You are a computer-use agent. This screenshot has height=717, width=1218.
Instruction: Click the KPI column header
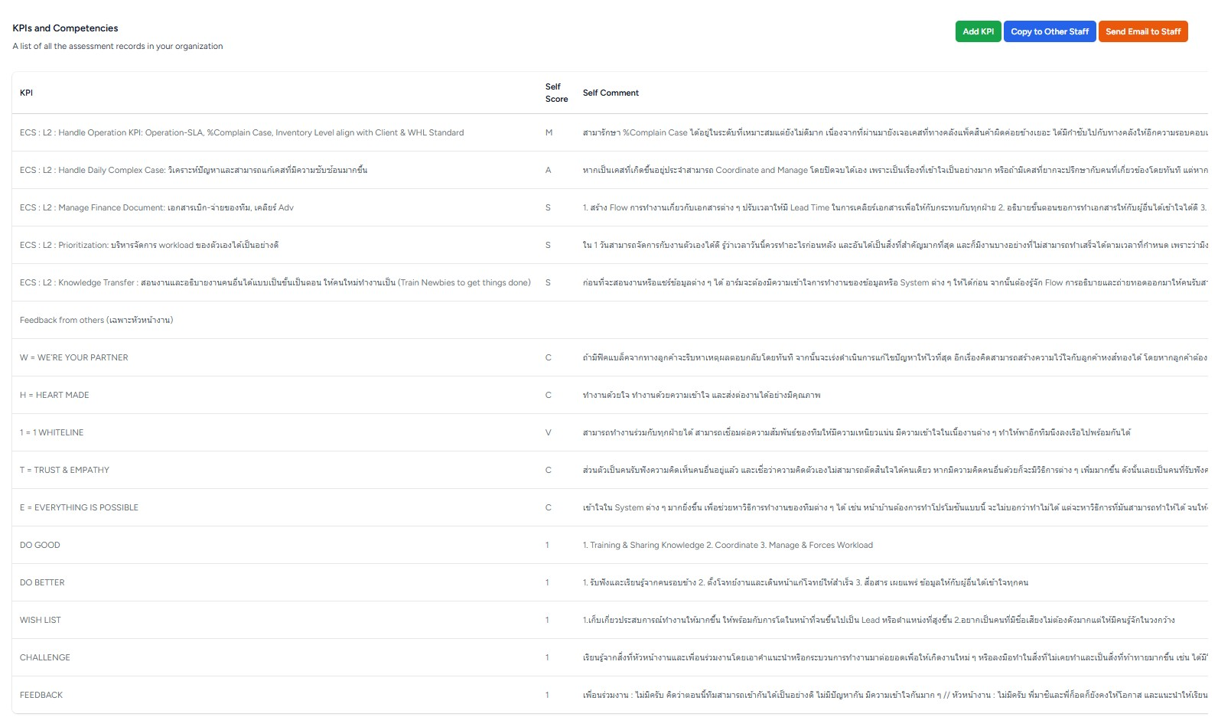click(x=27, y=93)
